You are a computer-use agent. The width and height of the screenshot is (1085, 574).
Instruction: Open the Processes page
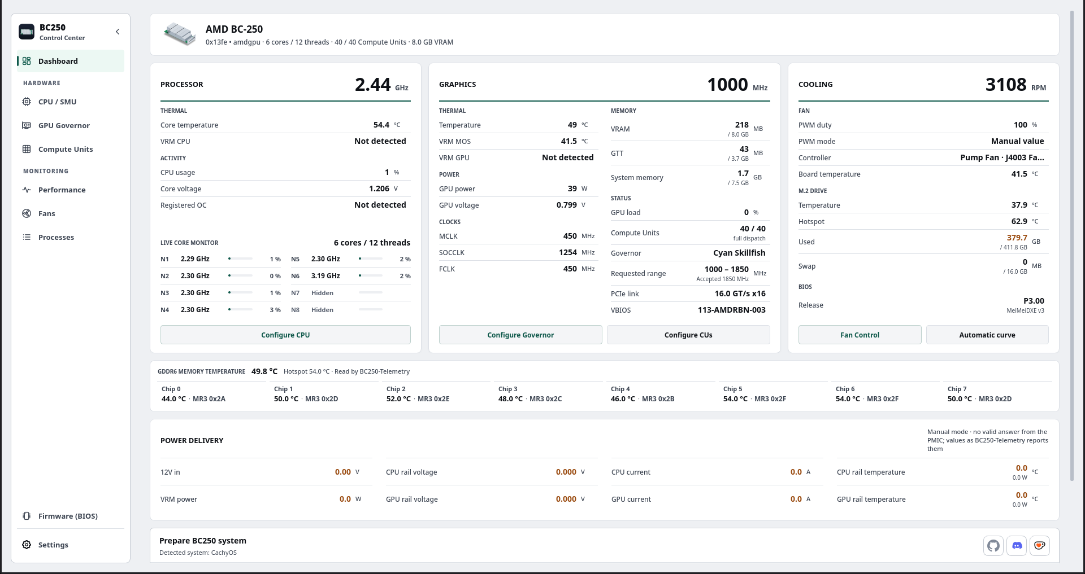coord(71,237)
